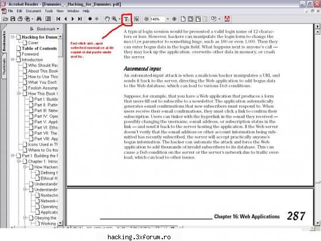Go to first page arrow
Viewport: 321px width, 241px height.
pyautogui.click(x=58, y=19)
